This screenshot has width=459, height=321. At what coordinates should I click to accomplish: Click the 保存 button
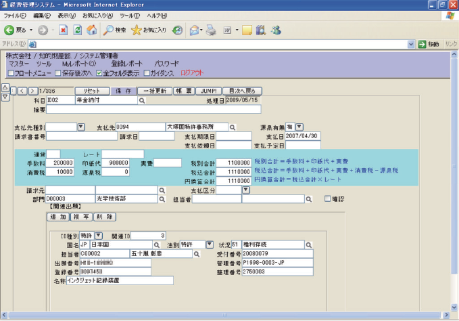pyautogui.click(x=124, y=91)
